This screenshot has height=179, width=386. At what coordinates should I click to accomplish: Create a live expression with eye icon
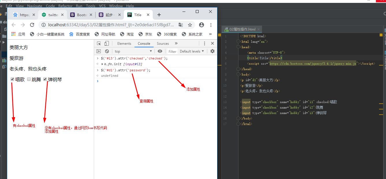(x=160, y=51)
